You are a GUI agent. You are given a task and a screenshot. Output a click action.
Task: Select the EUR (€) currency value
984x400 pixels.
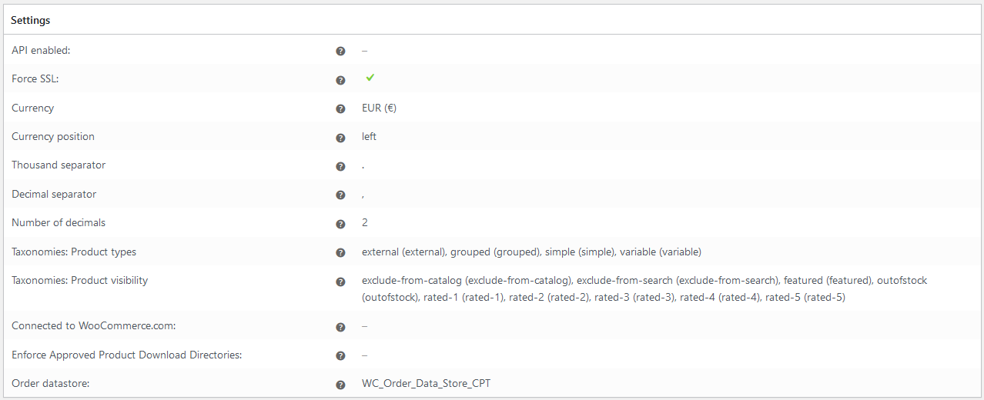pyautogui.click(x=380, y=108)
